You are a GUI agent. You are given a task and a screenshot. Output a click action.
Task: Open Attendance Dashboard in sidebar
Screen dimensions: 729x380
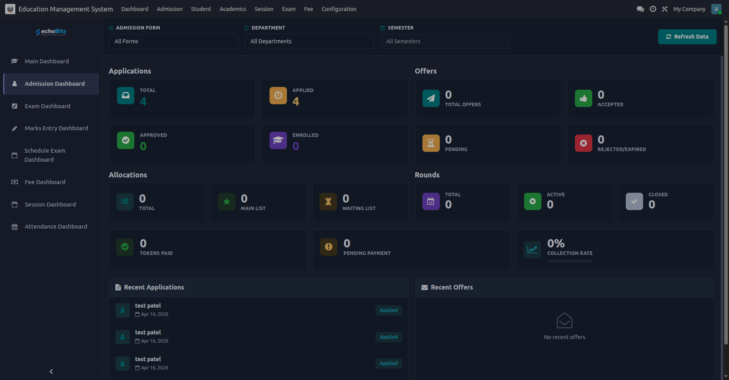(51, 227)
